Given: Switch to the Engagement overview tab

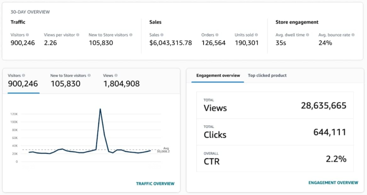Looking at the screenshot, I should click(x=218, y=76).
